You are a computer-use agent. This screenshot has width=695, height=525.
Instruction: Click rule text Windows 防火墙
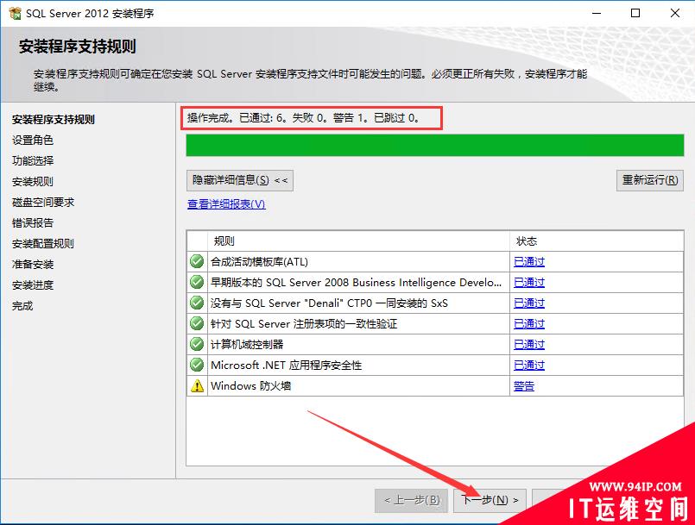(x=250, y=385)
